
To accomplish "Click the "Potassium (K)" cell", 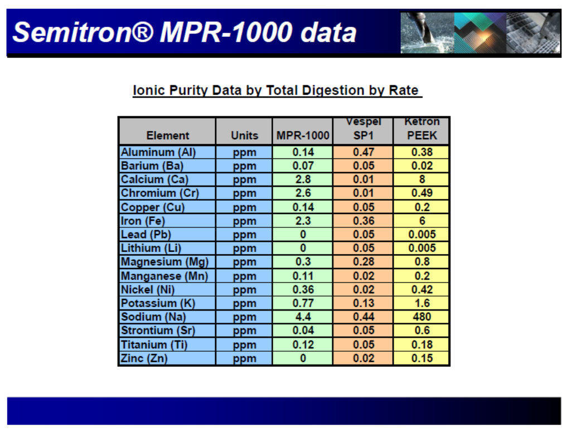I will (x=167, y=303).
